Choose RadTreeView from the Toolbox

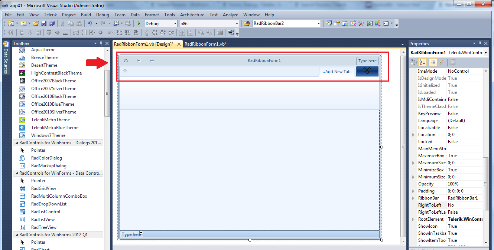pos(44,227)
